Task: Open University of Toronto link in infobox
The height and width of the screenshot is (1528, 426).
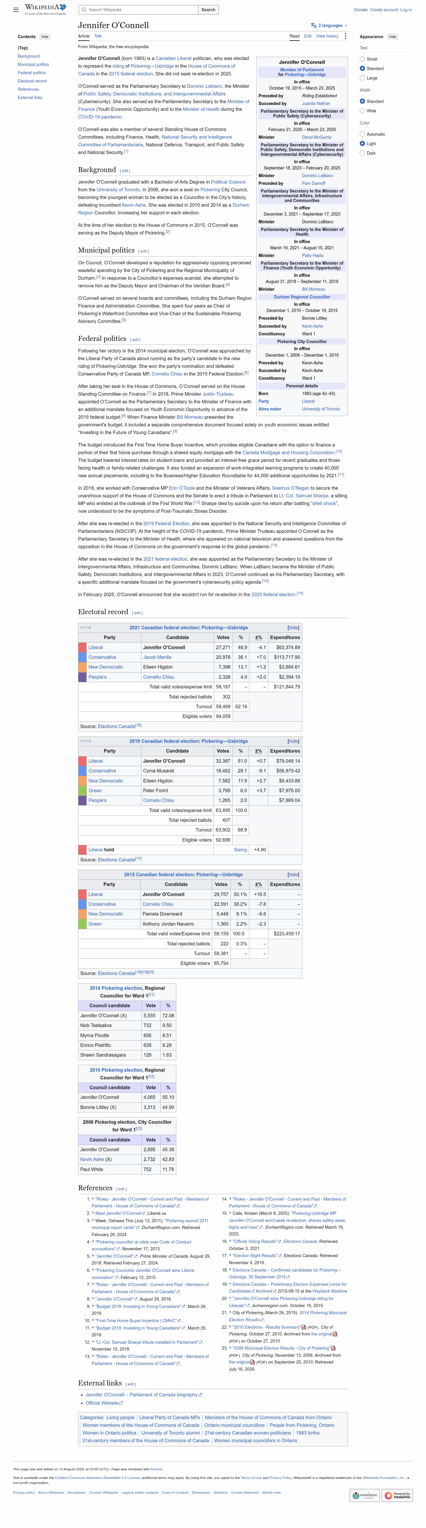Action: [x=321, y=409]
